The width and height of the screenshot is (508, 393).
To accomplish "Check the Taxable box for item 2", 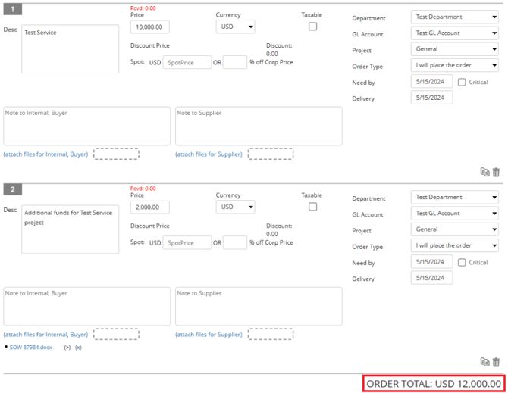I will pos(312,207).
